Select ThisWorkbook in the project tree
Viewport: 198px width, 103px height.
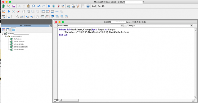coord(18,39)
